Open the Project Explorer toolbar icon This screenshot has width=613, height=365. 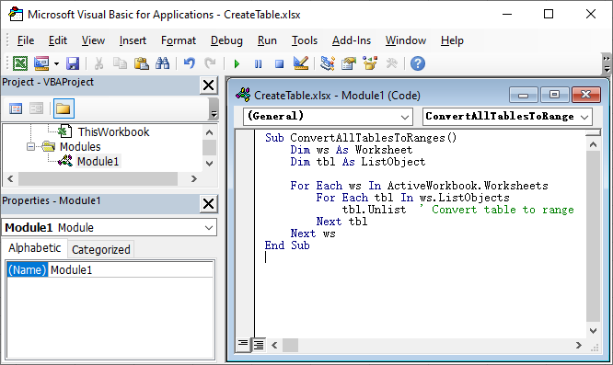(x=328, y=63)
